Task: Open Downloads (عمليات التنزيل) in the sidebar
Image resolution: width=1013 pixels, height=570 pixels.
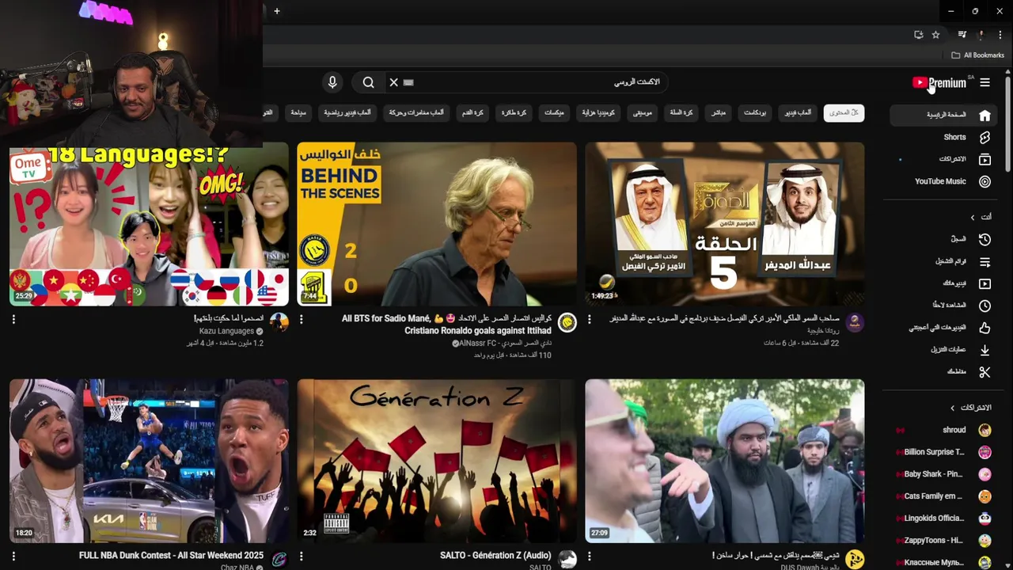Action: (x=943, y=350)
